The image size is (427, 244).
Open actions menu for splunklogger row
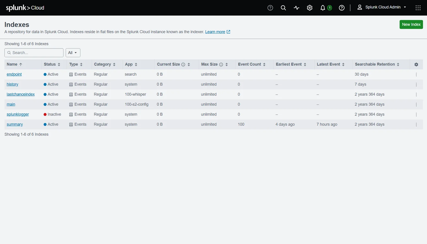(416, 114)
